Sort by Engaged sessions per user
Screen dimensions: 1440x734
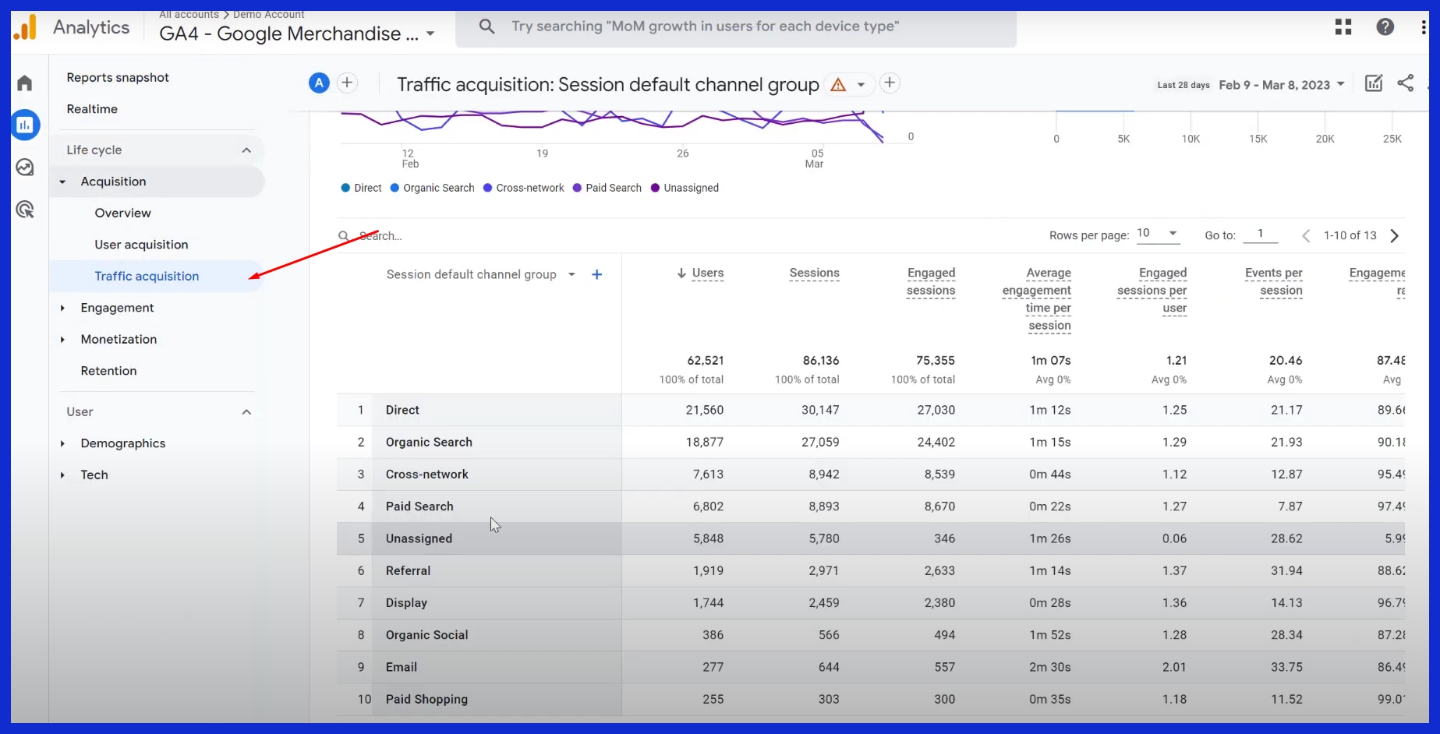click(x=1152, y=290)
